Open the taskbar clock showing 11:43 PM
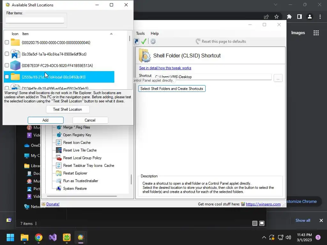Screen dimensions: 327x245 (304, 237)
